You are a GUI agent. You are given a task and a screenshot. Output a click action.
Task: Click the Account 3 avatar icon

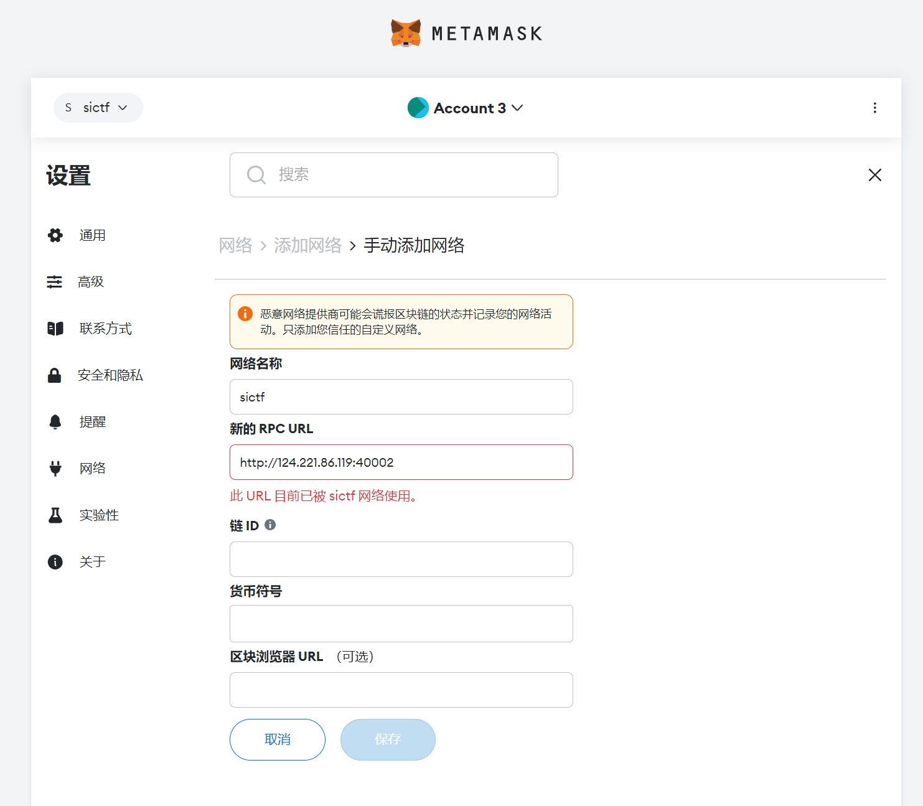(x=418, y=108)
